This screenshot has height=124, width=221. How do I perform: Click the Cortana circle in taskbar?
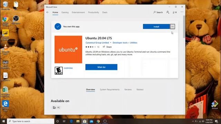point(58,121)
